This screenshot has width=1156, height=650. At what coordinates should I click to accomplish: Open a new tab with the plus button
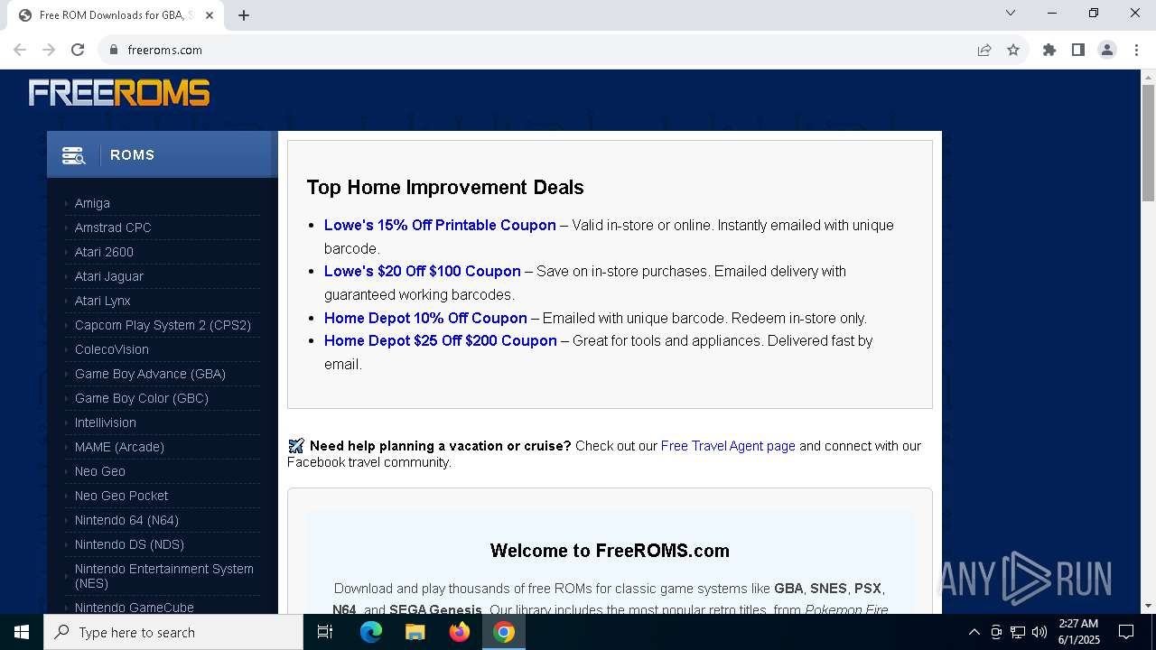(244, 15)
